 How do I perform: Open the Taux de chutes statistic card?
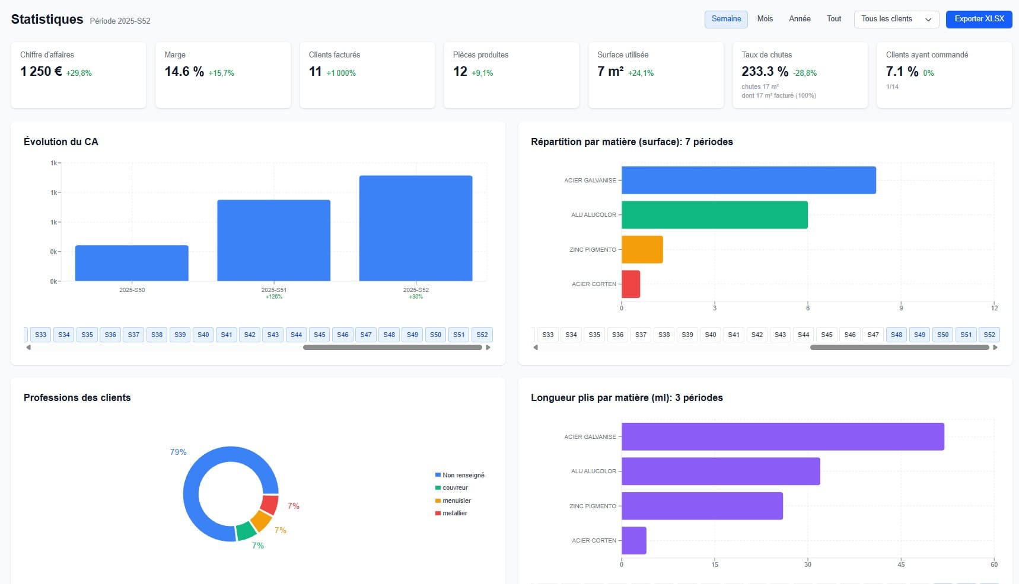tap(800, 75)
